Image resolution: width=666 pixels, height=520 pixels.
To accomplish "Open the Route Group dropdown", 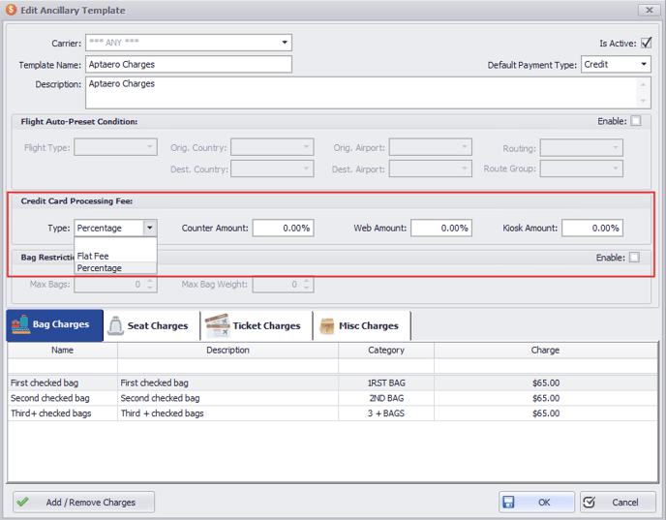I will [616, 168].
